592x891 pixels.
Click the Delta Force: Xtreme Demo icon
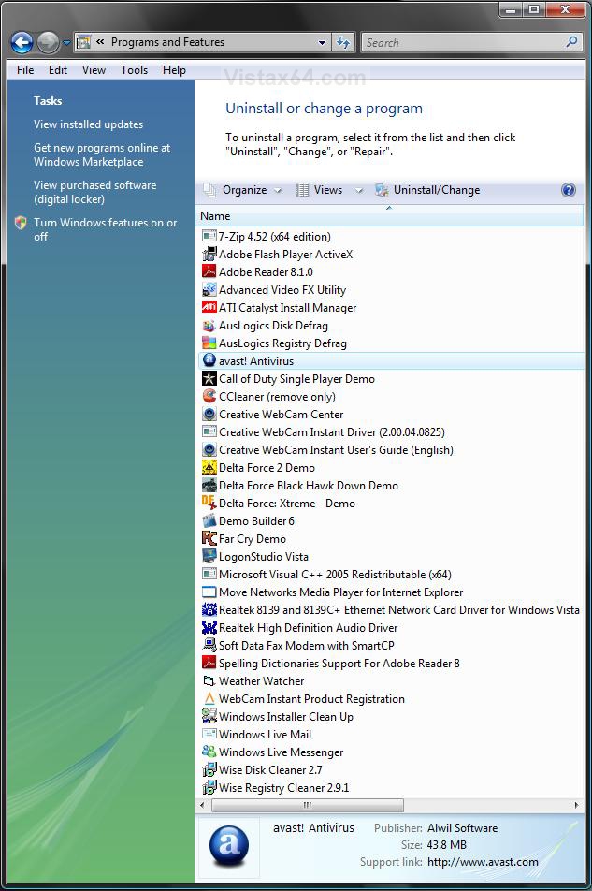click(x=209, y=503)
